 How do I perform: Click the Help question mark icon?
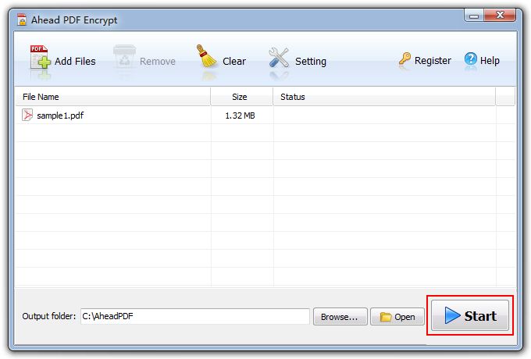(x=470, y=59)
